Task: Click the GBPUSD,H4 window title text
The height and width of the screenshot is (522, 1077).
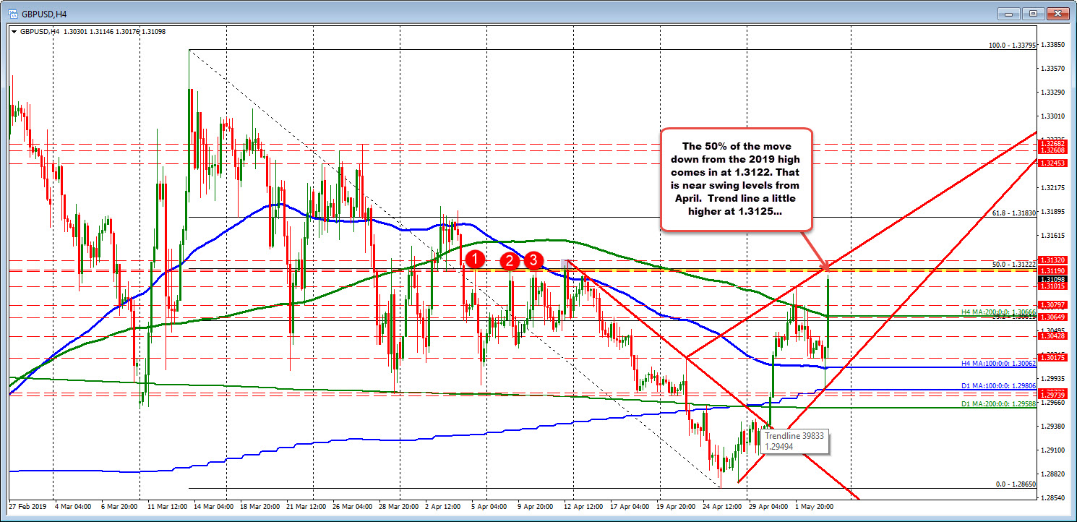Action: pos(44,13)
